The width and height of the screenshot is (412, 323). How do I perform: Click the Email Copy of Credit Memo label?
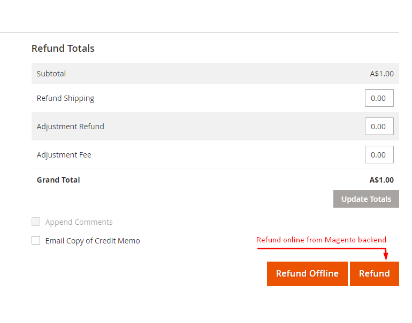point(93,241)
